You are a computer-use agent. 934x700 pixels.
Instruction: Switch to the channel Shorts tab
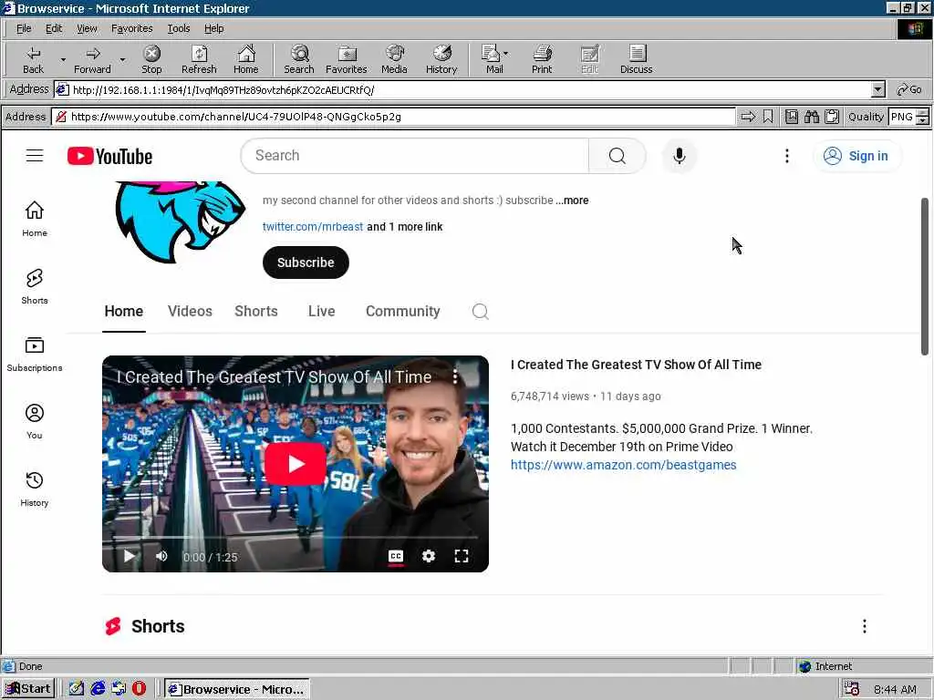pos(256,312)
